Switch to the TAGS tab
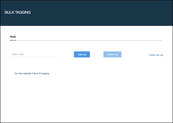173x123 pixels. (x=13, y=37)
